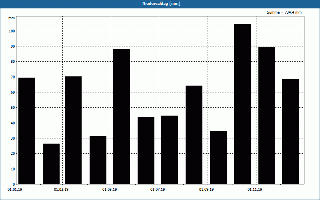Click the 0 y-axis value
Screen dimensions: 320x200
[x=14, y=184]
